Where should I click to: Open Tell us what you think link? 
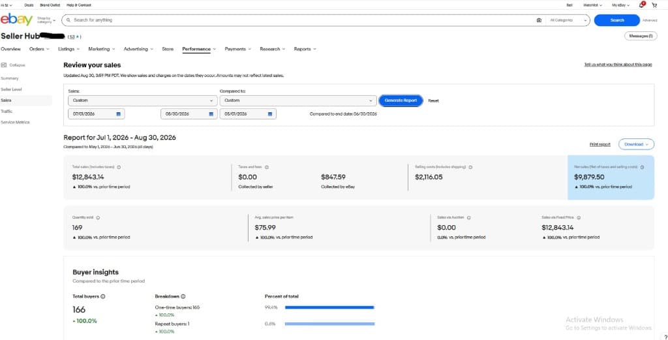coord(618,65)
